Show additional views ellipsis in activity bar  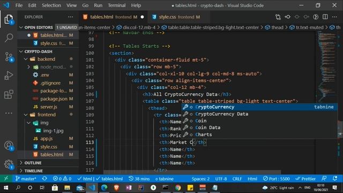point(9,113)
